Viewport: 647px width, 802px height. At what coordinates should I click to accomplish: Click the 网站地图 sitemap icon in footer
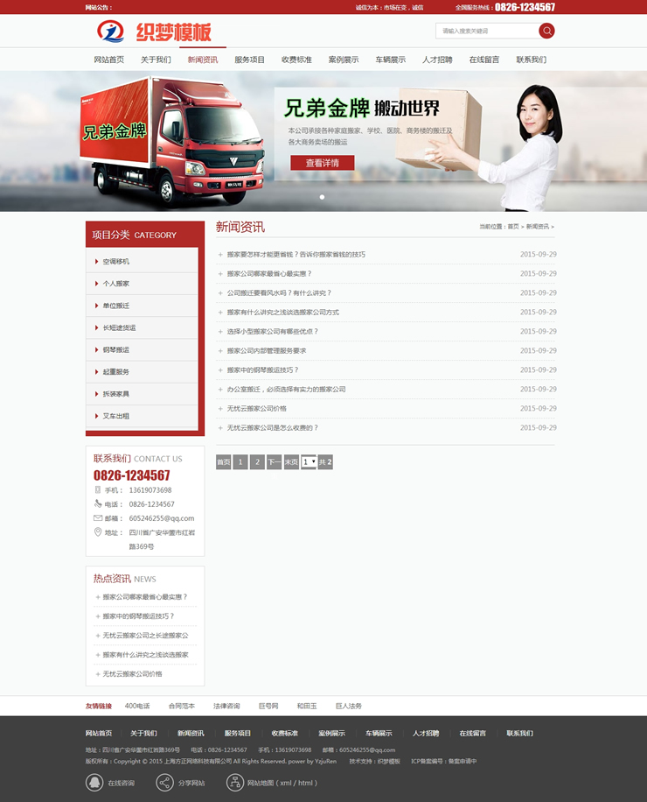coord(234,783)
